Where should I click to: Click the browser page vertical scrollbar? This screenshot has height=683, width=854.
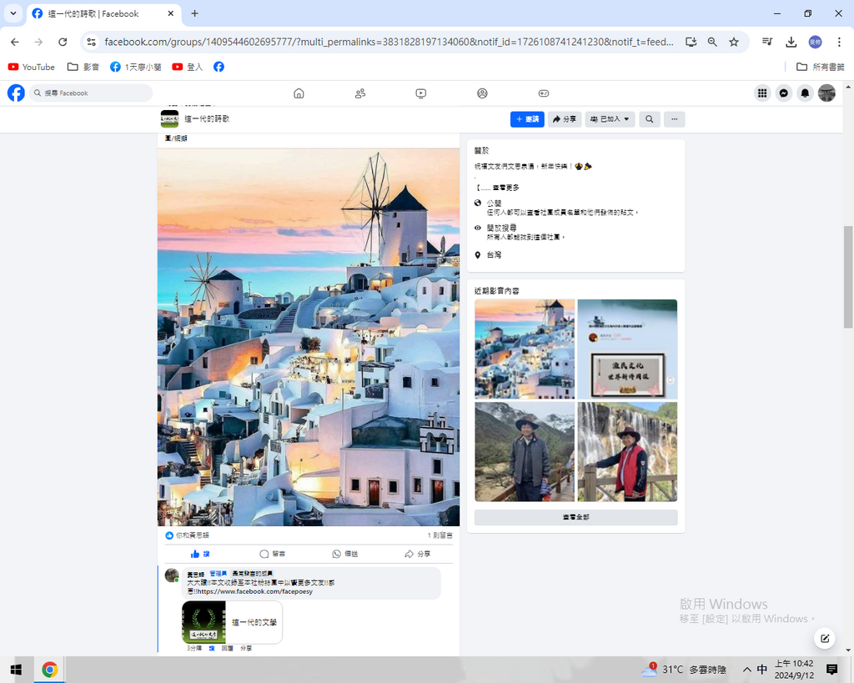click(x=848, y=275)
